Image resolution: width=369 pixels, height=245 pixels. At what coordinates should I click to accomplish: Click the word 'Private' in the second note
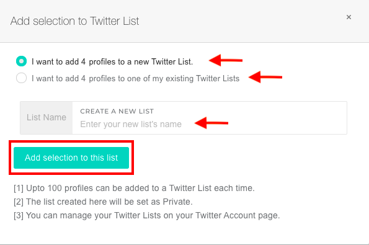point(177,202)
